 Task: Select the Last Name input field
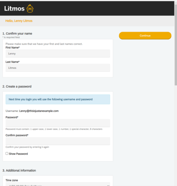(58, 68)
